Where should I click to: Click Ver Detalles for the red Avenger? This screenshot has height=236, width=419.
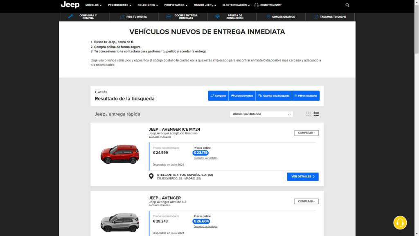click(303, 177)
